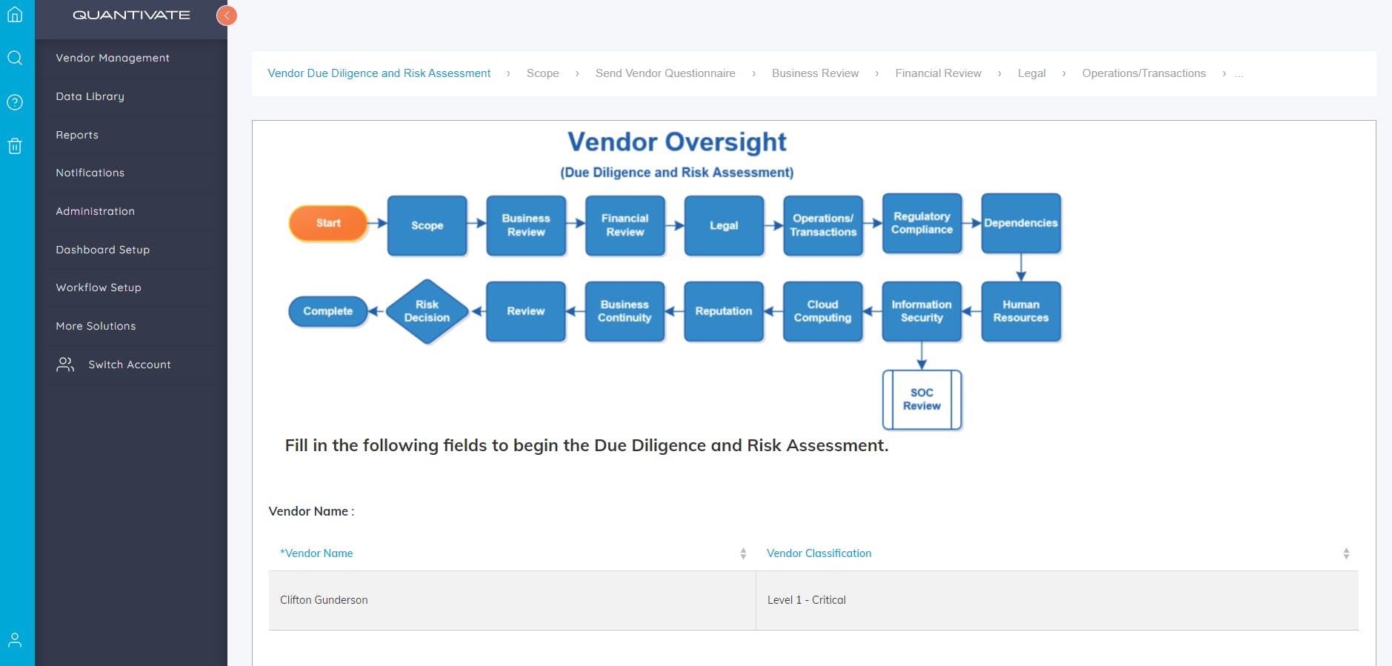Open Workflow Setup in the sidebar

98,287
